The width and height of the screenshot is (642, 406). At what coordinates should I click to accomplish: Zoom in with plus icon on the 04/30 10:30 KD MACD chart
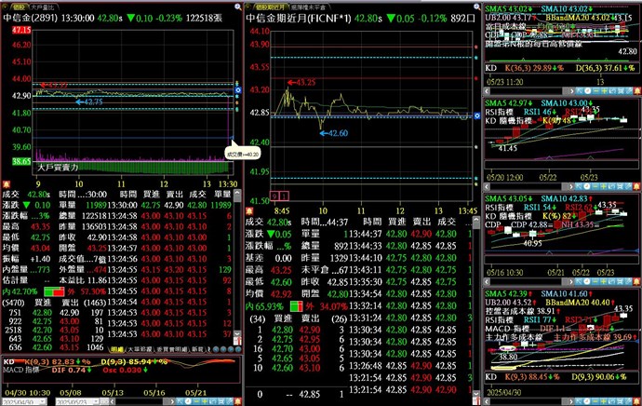pyautogui.click(x=205, y=401)
